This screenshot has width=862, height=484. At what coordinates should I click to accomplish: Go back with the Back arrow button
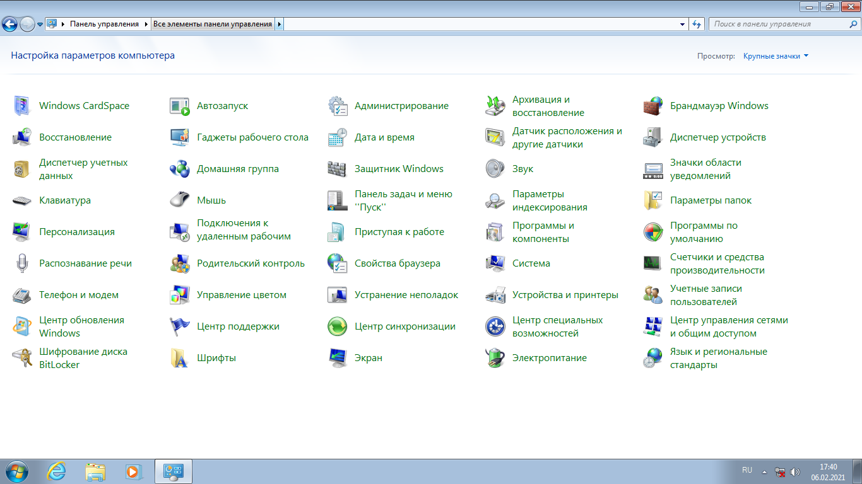coord(10,24)
